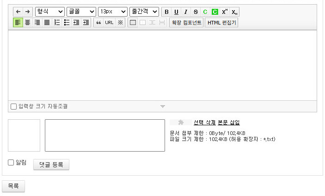Viewport: 325px width, 196px height.
Task: Open the 줄간격 line spacing dropdown
Action: point(144,12)
